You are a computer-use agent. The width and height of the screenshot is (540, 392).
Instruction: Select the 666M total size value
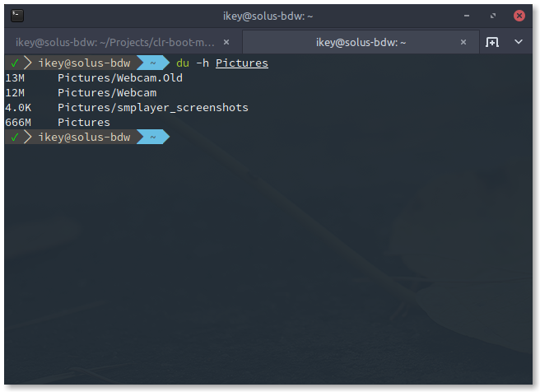tap(18, 122)
